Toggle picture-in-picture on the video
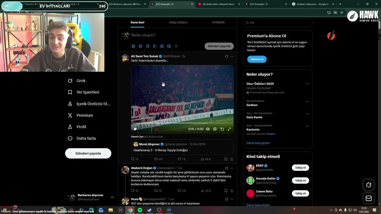Screen dimensions: 381x214 222,129
